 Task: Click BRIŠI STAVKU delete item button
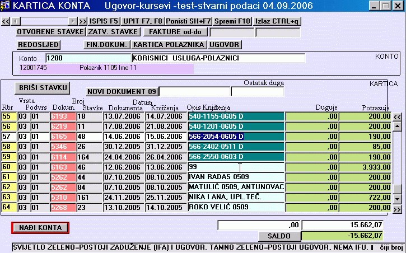pyautogui.click(x=43, y=88)
